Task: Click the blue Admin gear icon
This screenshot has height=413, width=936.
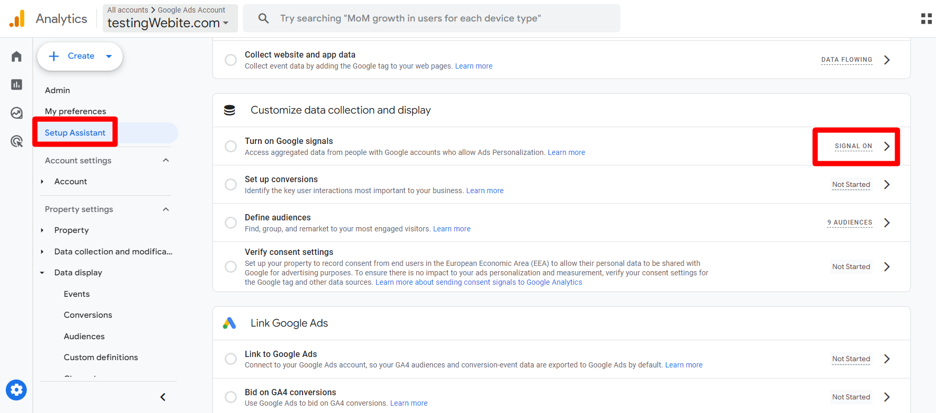Action: pos(16,390)
